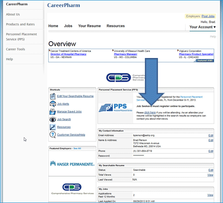Open Pharmacy Manager job link
The image size is (223, 203).
[x=126, y=54]
